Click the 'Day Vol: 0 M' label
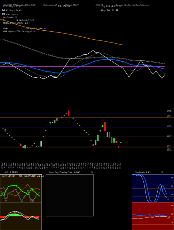This screenshot has height=230, width=174. pos(109,10)
